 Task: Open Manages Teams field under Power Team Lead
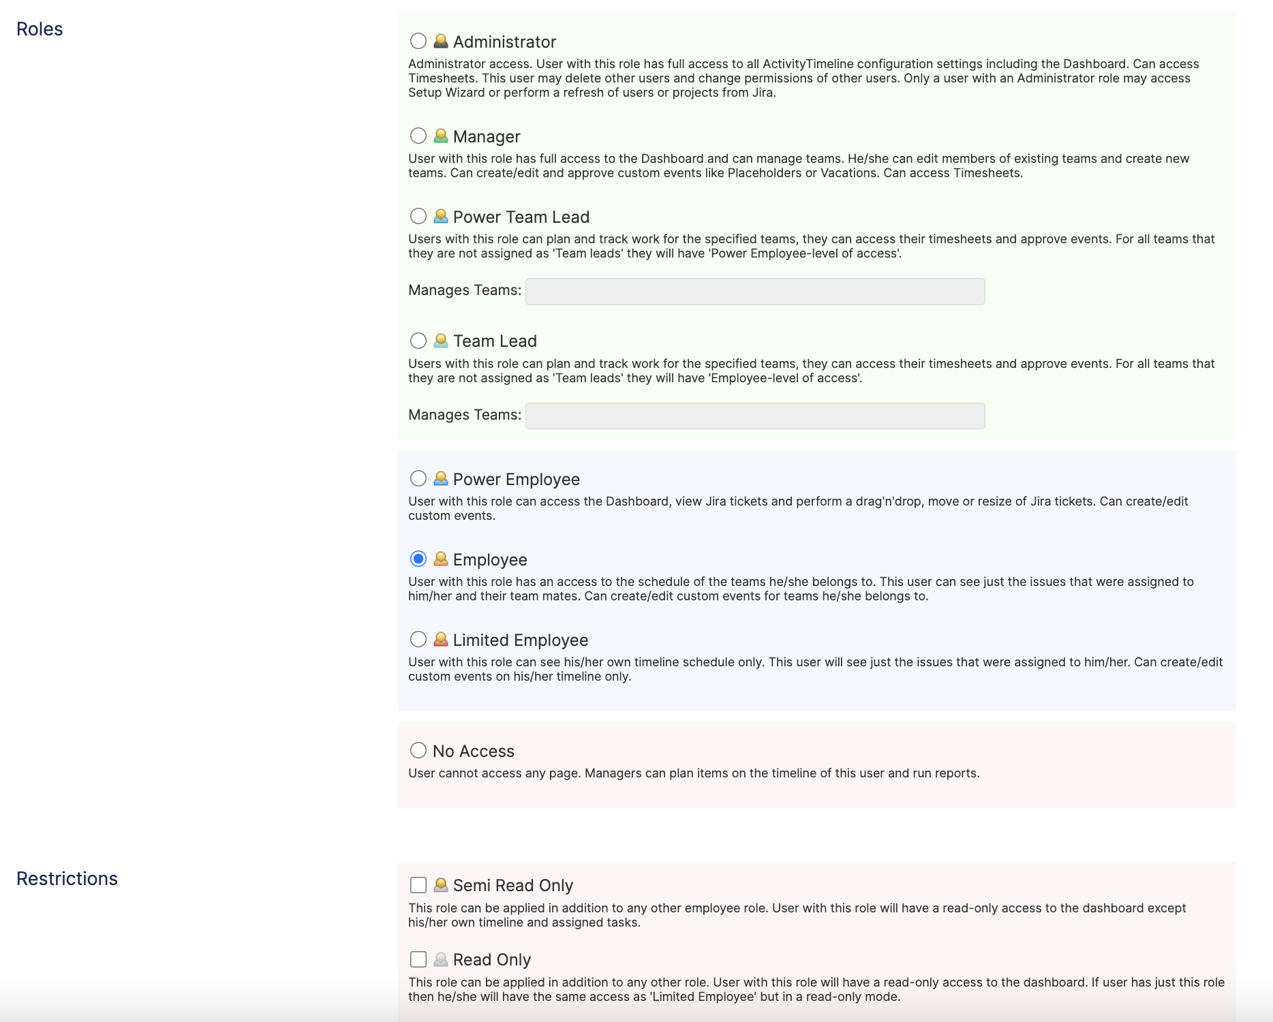[x=754, y=292]
